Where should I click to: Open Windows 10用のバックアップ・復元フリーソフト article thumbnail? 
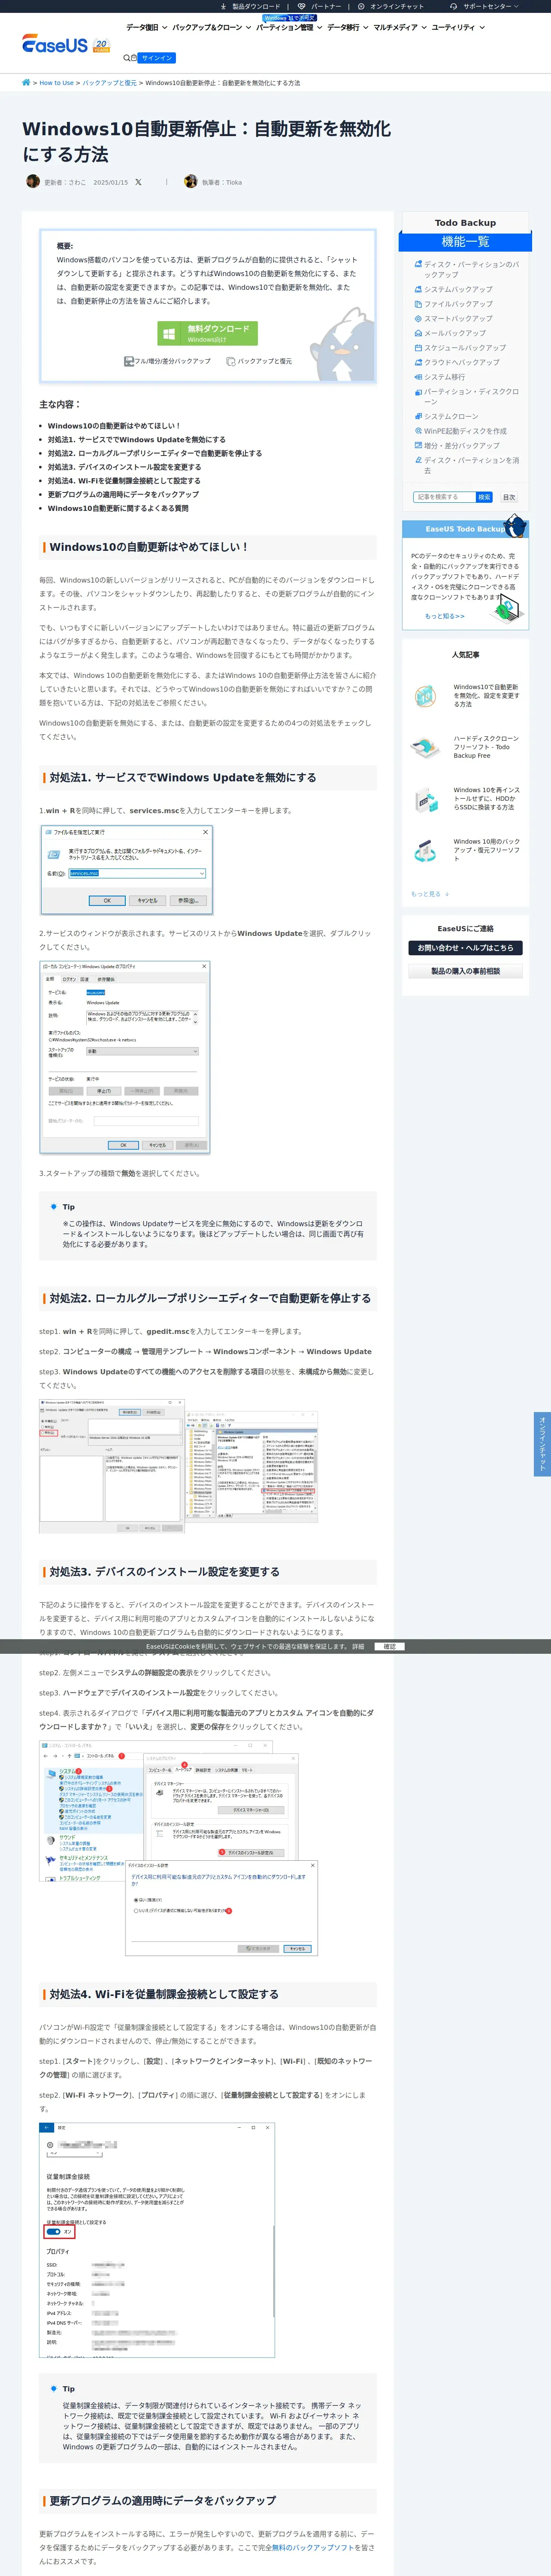point(425,851)
